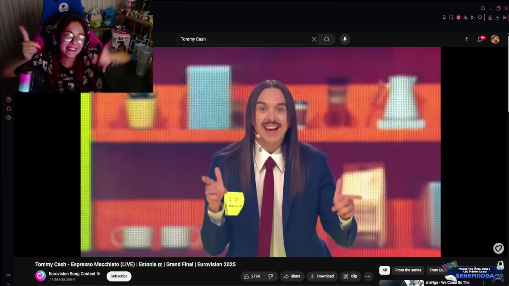Open the snapshot capture tool icon
The height and width of the screenshot is (286, 509).
[451, 17]
